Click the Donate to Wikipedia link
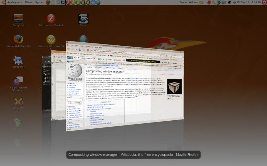This screenshot has height=166, width=267. coord(75,117)
